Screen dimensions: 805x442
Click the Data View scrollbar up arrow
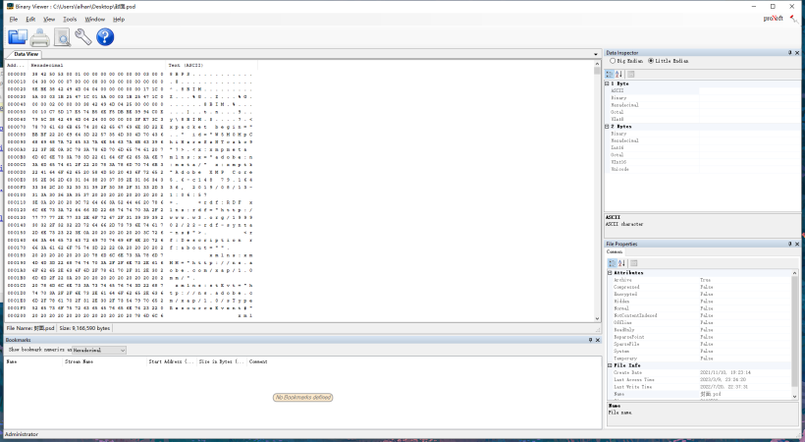597,64
